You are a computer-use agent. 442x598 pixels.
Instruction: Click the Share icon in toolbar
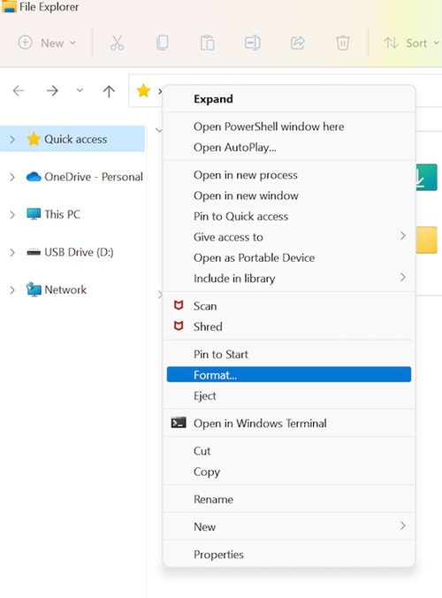[x=298, y=43]
